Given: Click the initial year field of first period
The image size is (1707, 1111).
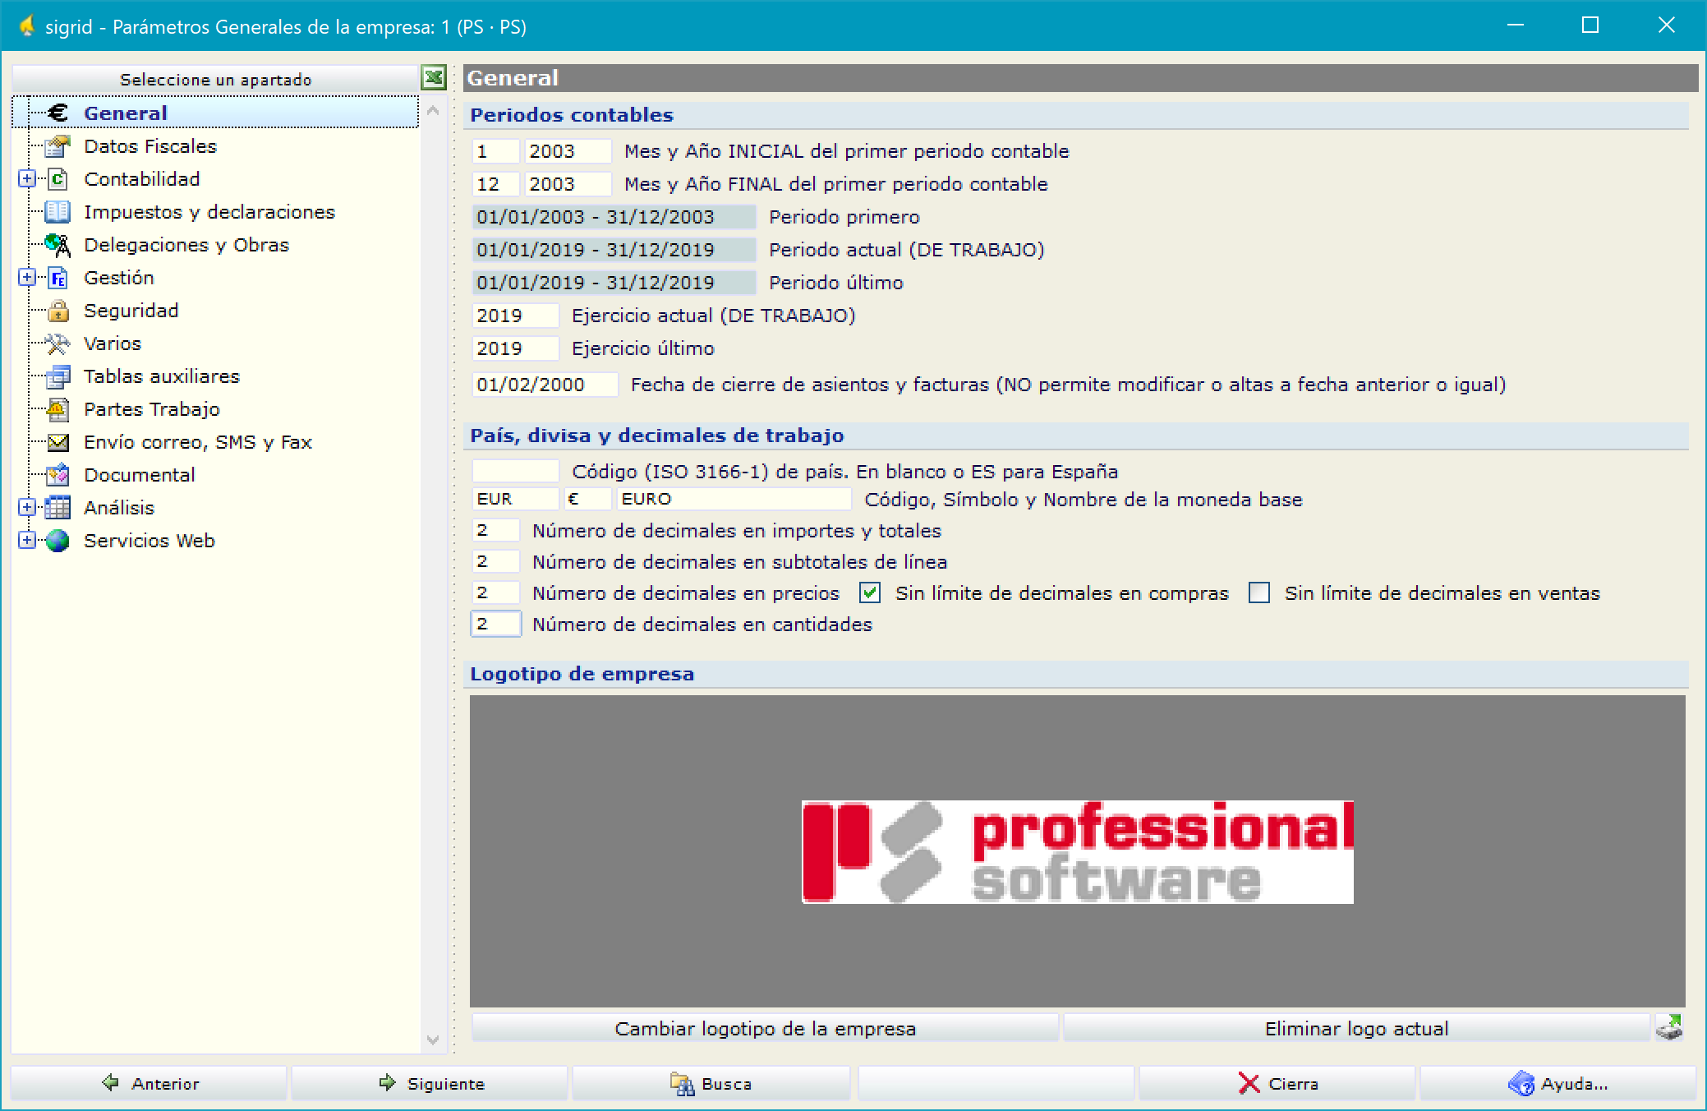Looking at the screenshot, I should tap(568, 151).
